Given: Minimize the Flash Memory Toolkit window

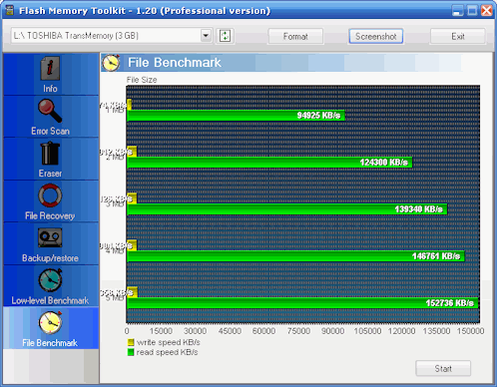Looking at the screenshot, I should point(458,11).
